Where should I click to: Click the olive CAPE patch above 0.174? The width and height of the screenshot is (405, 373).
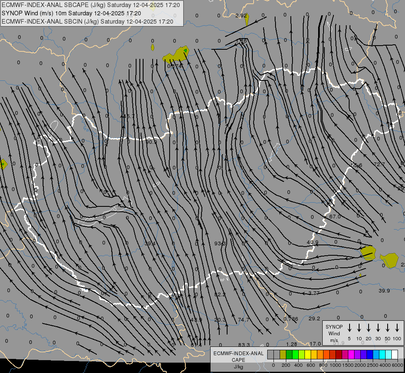point(176,55)
